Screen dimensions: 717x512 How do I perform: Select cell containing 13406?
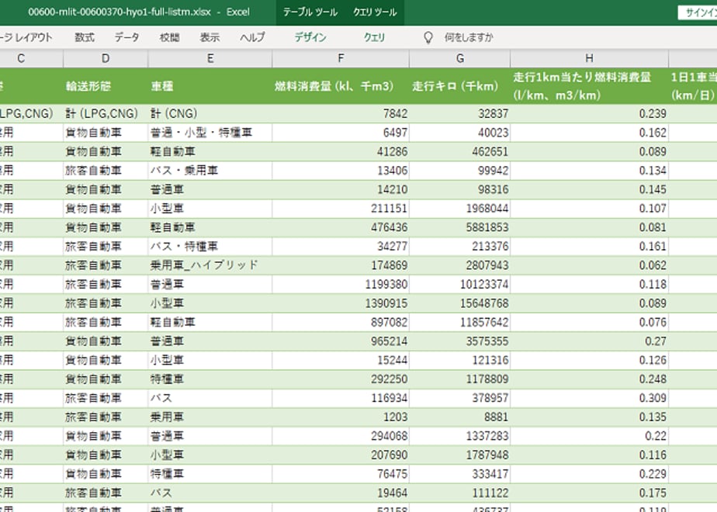(x=341, y=171)
